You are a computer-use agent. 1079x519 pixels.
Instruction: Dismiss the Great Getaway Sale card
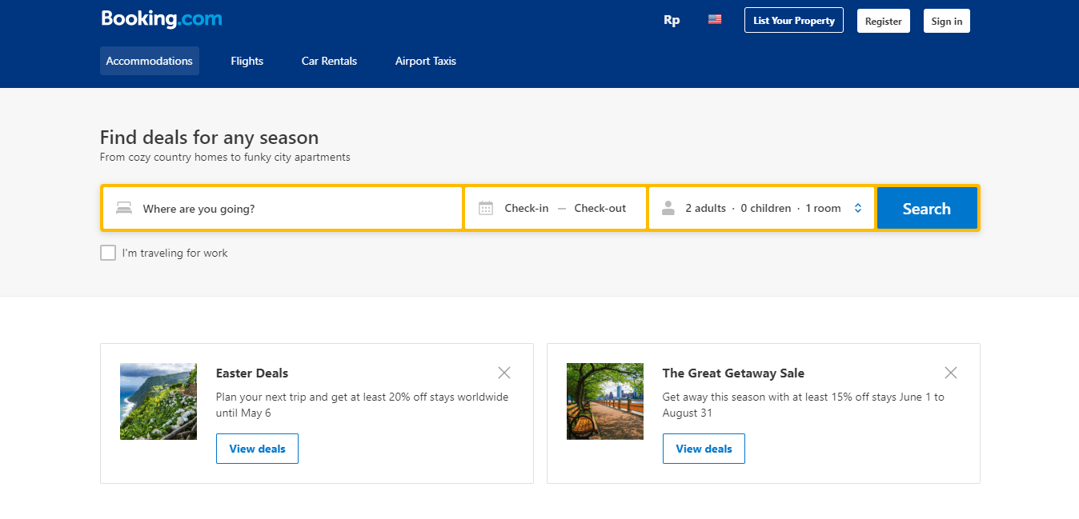[x=950, y=373]
